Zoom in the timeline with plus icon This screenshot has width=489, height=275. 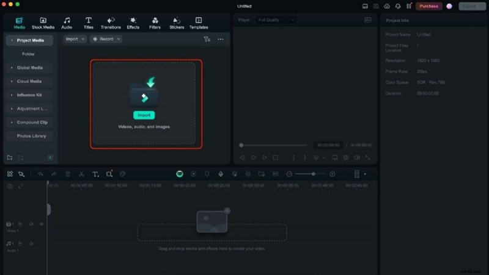click(333, 174)
